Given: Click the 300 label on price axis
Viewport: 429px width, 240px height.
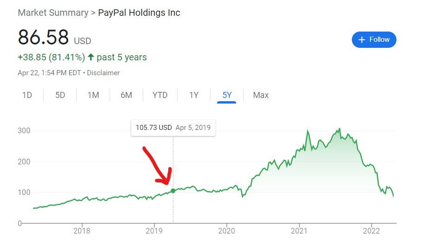Looking at the screenshot, I should (24, 130).
